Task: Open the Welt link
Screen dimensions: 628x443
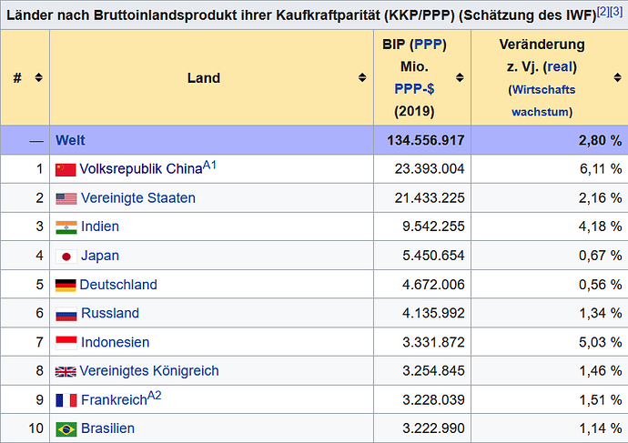Action: tap(70, 140)
